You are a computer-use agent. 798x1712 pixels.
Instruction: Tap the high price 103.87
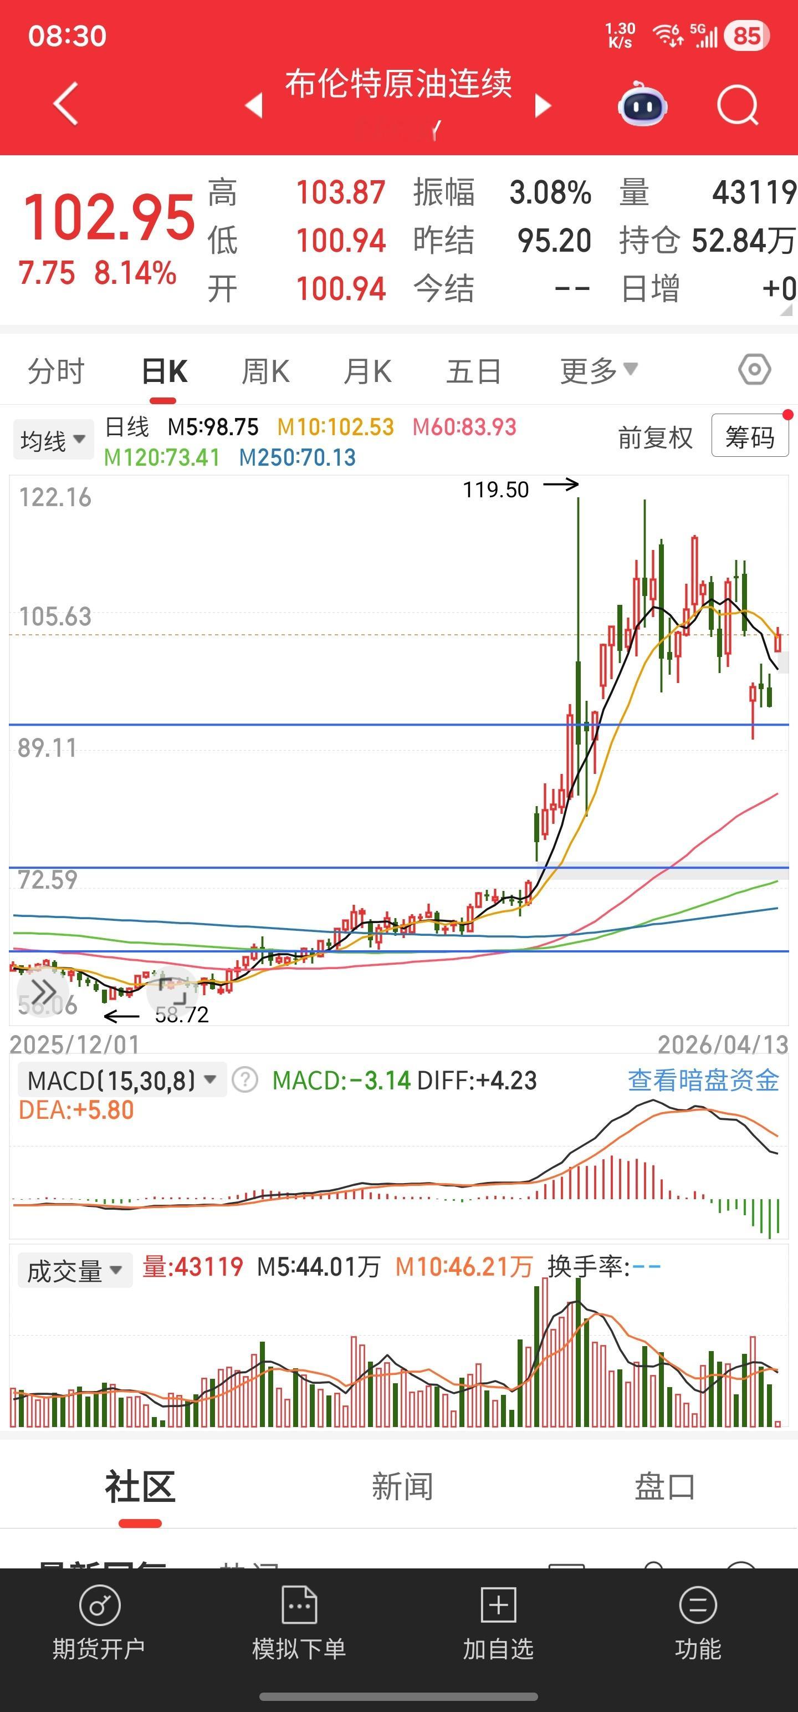click(341, 193)
